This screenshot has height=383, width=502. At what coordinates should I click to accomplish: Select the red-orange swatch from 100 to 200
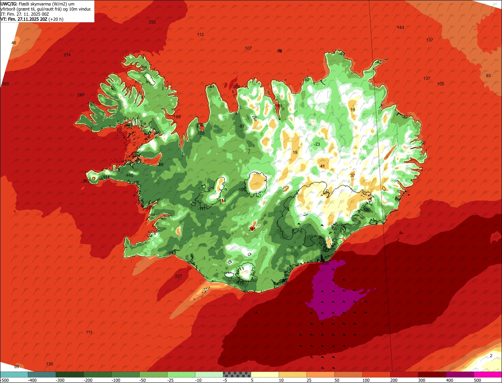click(376, 374)
